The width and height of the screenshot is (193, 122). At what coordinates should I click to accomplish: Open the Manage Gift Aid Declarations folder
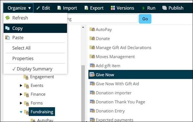click(124, 48)
